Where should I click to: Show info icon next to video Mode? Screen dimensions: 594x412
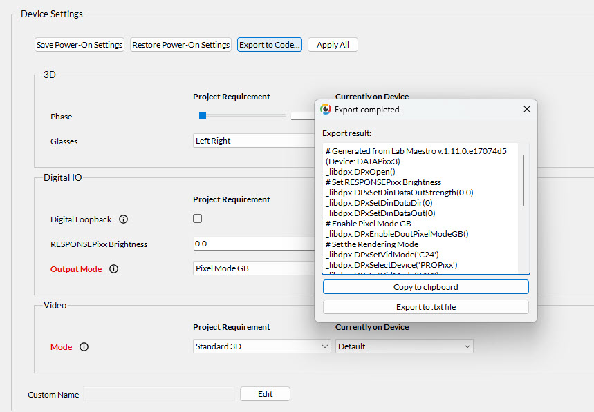tap(84, 346)
